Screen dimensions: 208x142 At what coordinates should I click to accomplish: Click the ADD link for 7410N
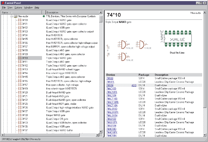point(134,85)
